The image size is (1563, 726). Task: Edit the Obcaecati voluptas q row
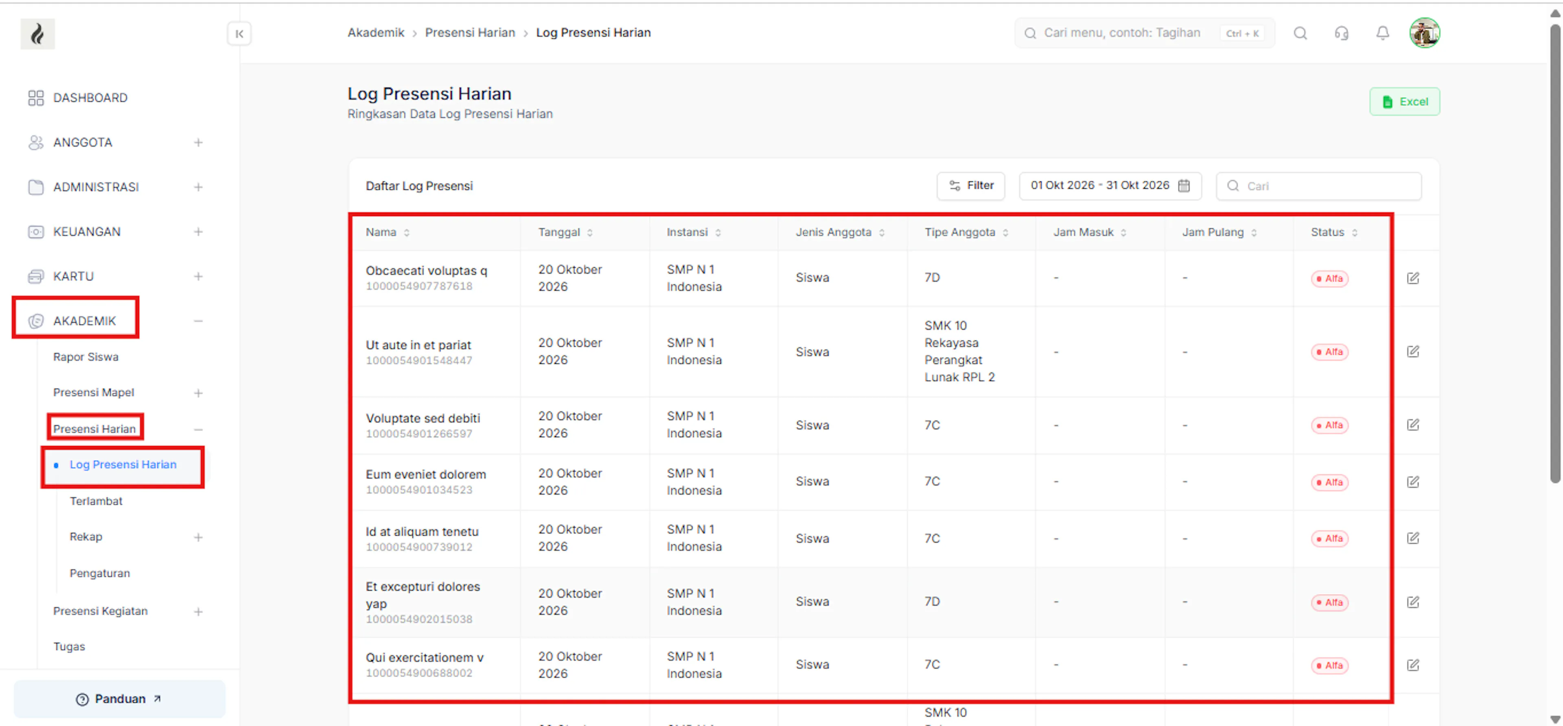(1412, 278)
